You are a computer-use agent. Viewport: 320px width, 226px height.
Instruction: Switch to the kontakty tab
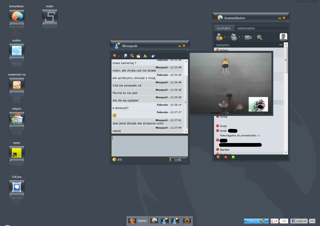224,28
